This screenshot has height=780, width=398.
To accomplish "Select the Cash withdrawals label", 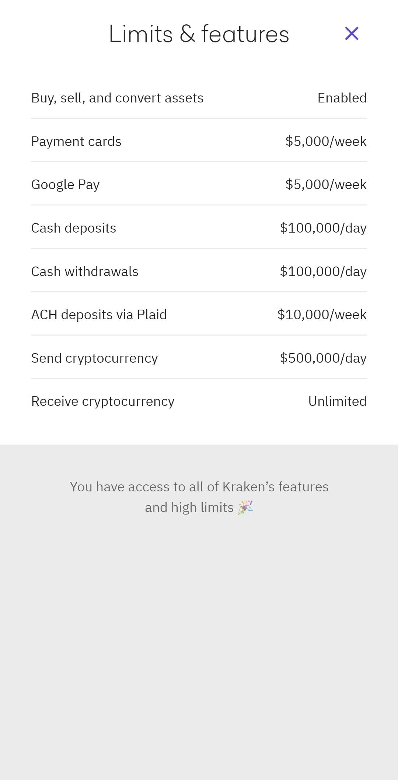I will [85, 272].
